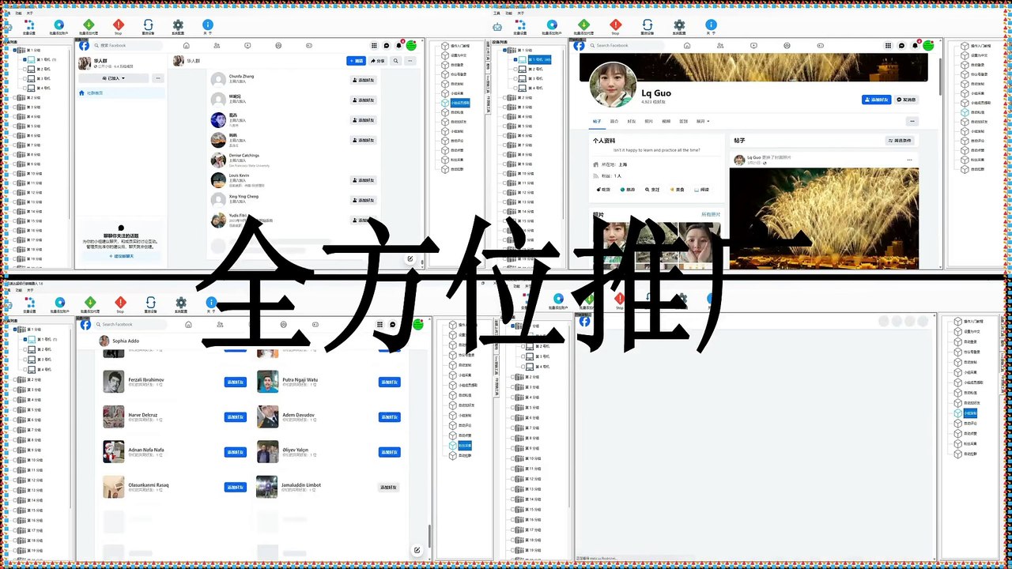Click the red Stop icon in top-left window
Image resolution: width=1012 pixels, height=569 pixels.
click(119, 24)
